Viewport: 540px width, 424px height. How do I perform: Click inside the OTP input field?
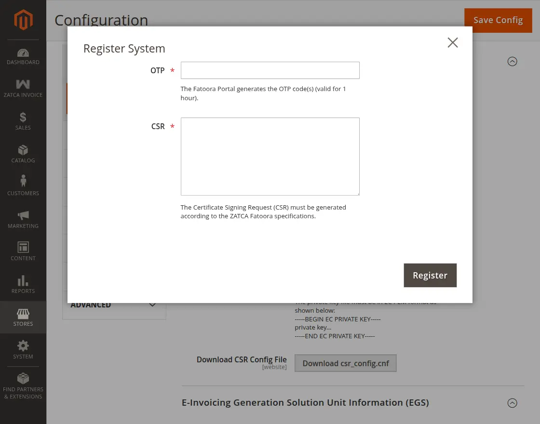pos(270,70)
